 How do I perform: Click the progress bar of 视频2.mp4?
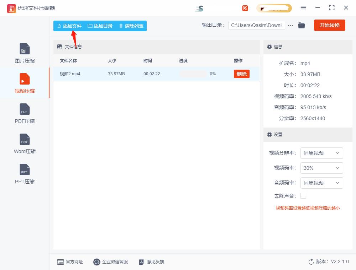pyautogui.click(x=193, y=74)
